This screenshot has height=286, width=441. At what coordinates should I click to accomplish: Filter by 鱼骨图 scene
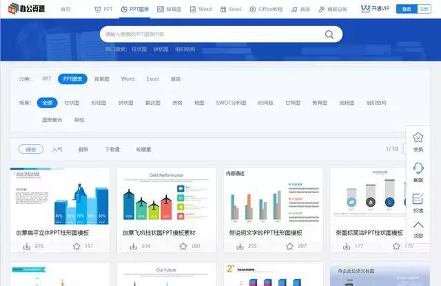coord(320,103)
